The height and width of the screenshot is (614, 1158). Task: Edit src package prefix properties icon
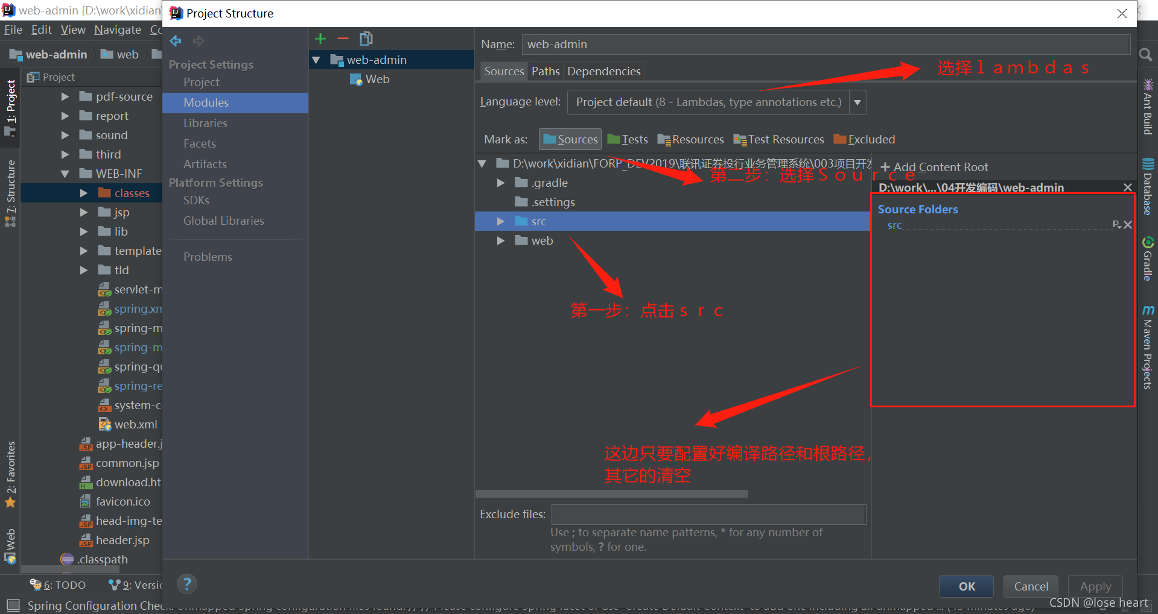click(x=1117, y=225)
